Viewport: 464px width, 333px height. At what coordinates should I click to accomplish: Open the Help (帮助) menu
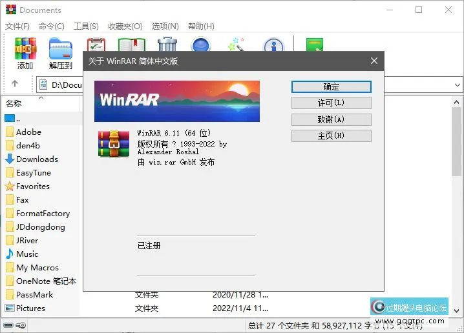(201, 26)
